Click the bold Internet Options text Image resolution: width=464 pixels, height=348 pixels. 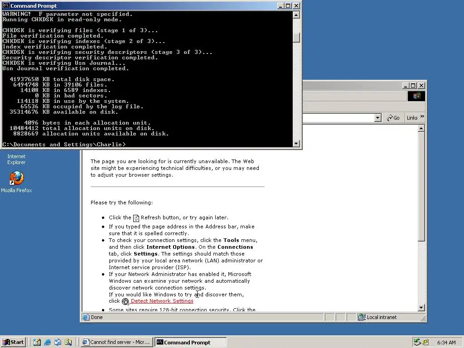[x=170, y=247]
